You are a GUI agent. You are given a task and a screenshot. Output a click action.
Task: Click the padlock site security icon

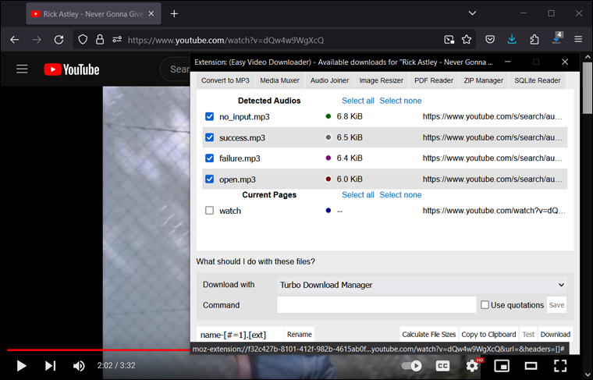point(100,40)
